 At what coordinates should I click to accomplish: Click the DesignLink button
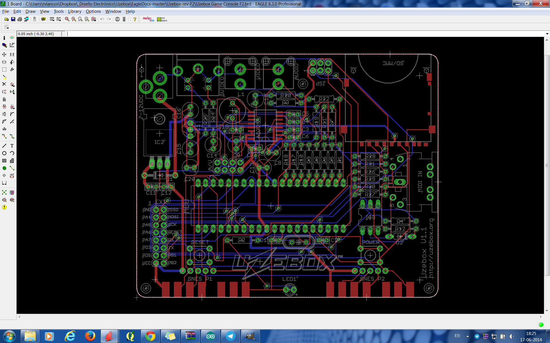tap(148, 19)
